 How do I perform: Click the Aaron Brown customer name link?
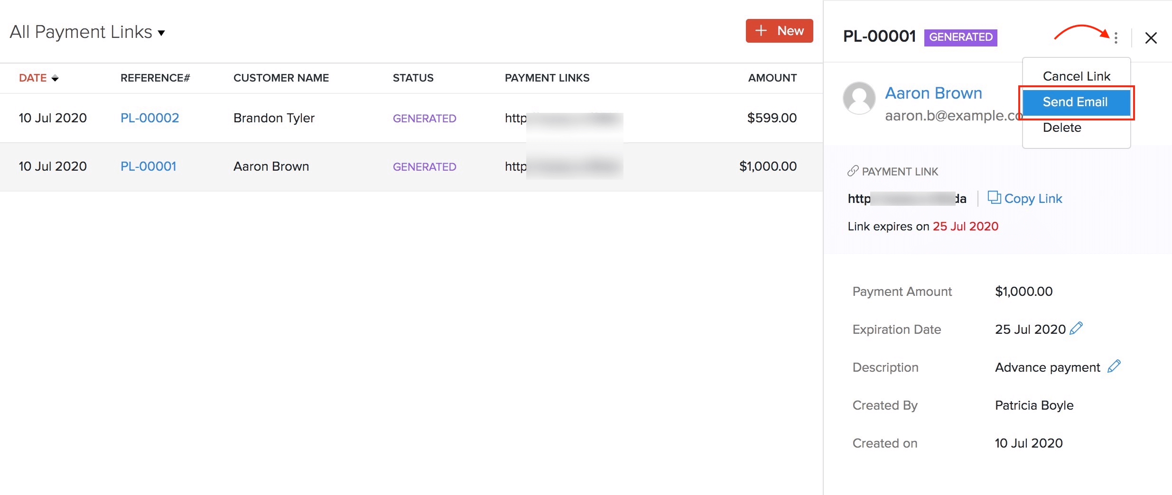[x=933, y=93]
